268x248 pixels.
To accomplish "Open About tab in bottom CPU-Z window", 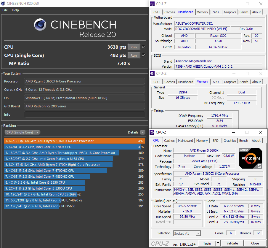I will click(256, 141).
